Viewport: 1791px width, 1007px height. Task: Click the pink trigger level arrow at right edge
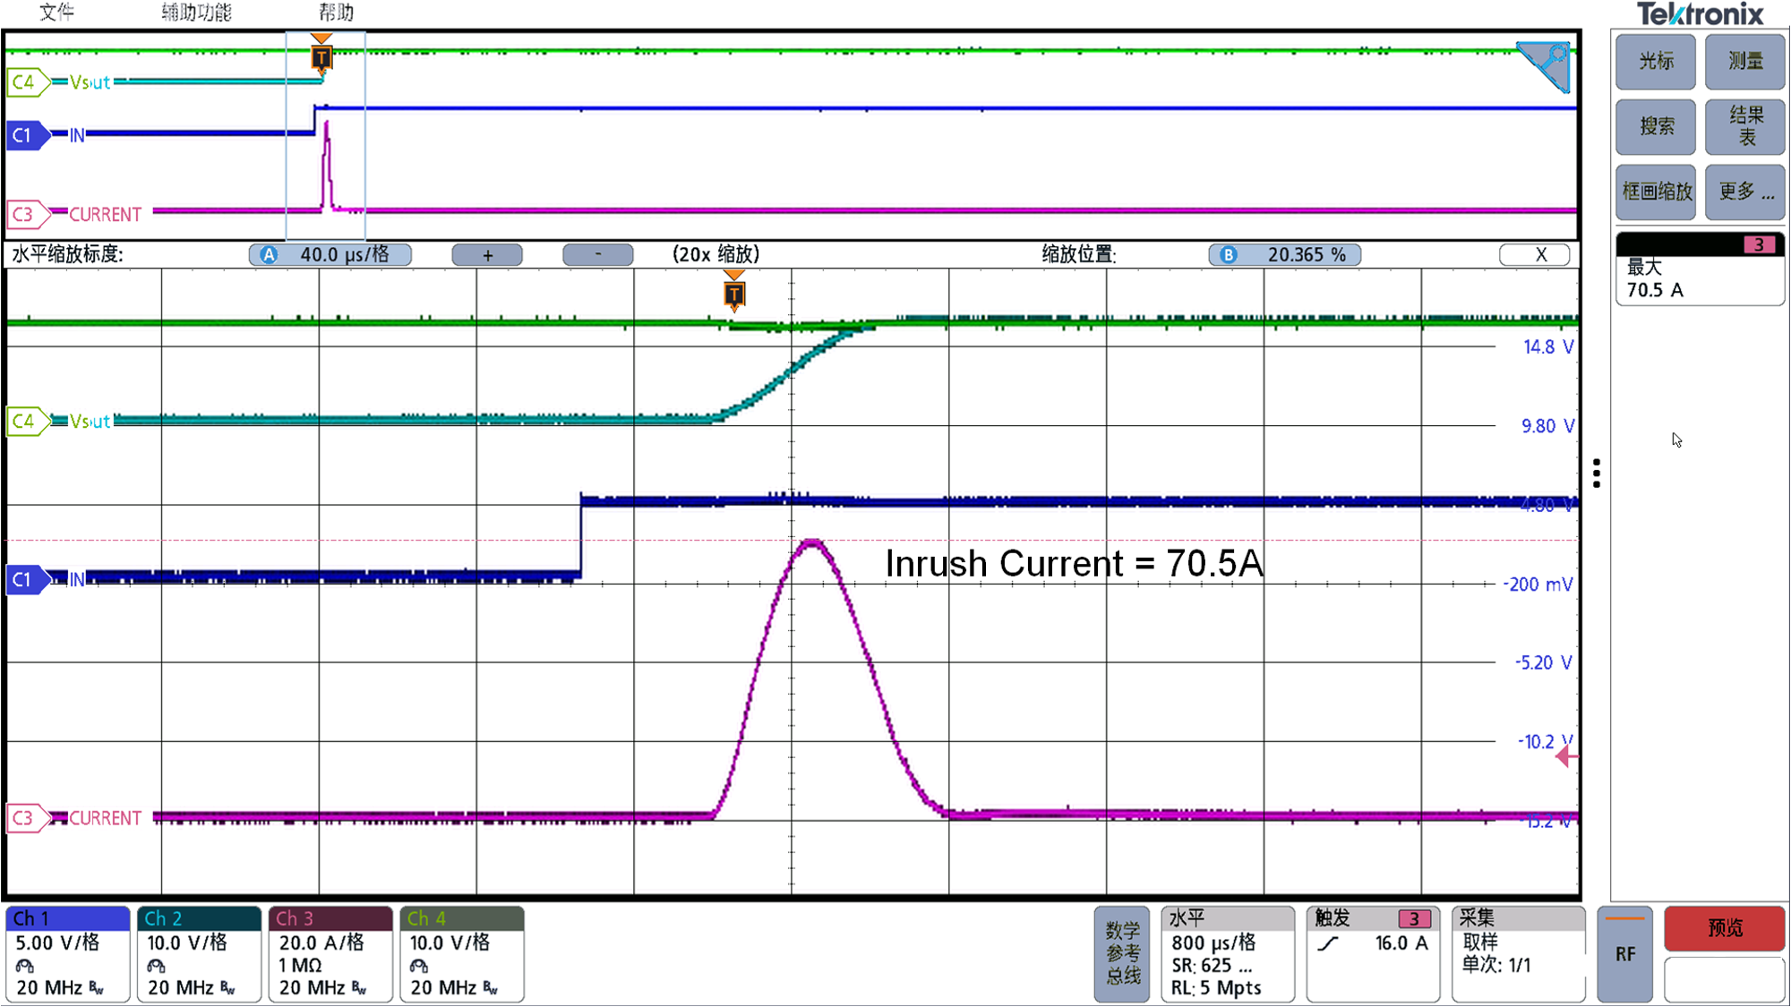1566,757
